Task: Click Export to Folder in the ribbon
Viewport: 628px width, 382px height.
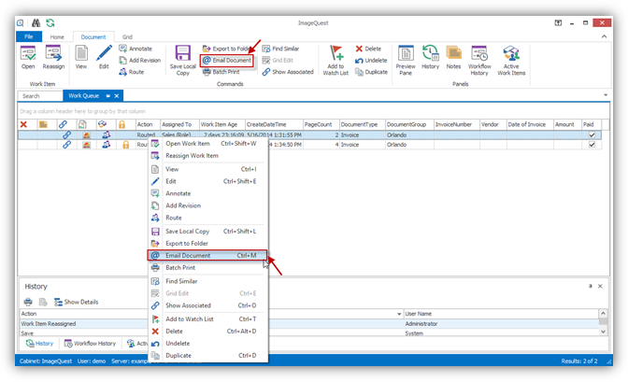Action: click(x=226, y=49)
